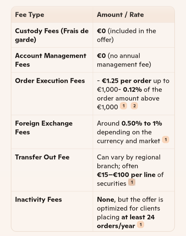Select the "Amount / Rate" column header

click(x=120, y=15)
